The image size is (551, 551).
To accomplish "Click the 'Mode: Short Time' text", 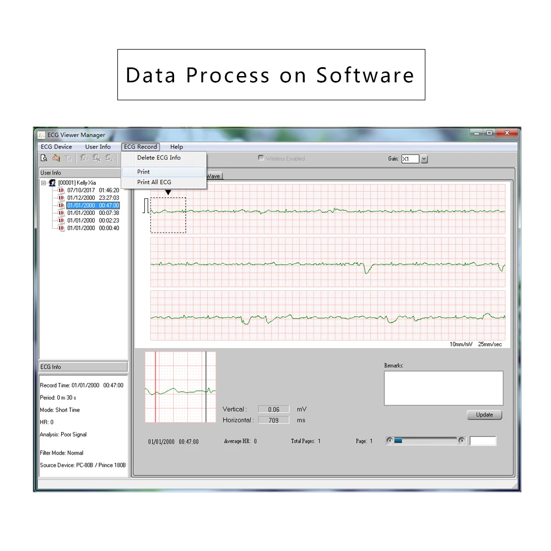I will click(60, 410).
